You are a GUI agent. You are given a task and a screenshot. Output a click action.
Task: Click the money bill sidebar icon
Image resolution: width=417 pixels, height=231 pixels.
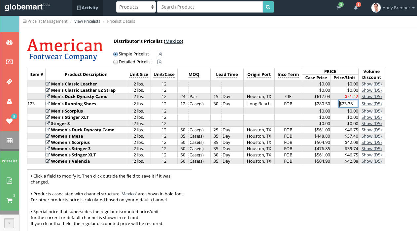(x=9, y=62)
